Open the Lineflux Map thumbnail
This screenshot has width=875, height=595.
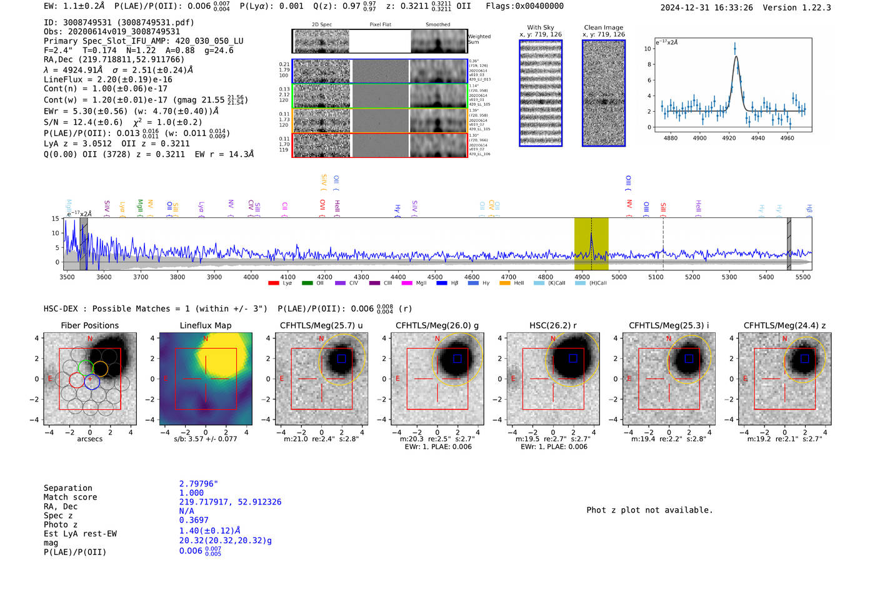tap(206, 379)
